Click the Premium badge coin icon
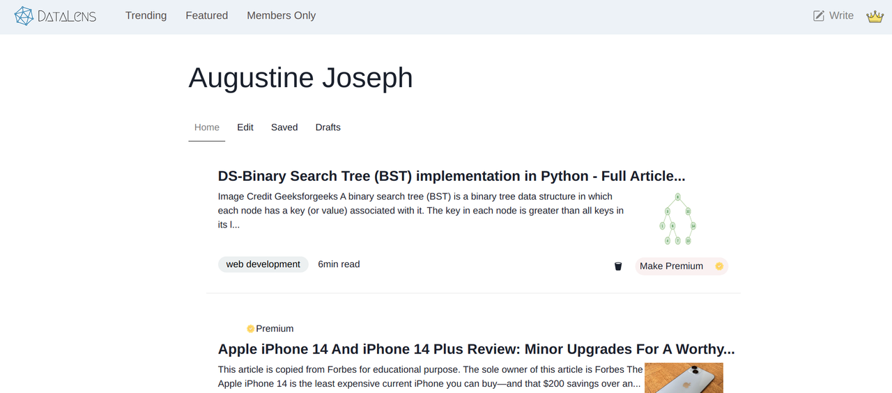 click(x=251, y=328)
